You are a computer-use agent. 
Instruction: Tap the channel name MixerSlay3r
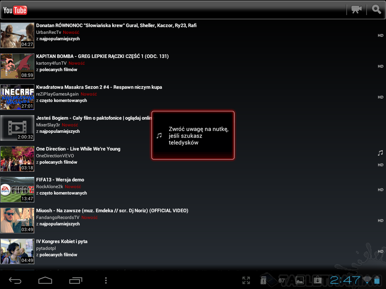click(48, 125)
